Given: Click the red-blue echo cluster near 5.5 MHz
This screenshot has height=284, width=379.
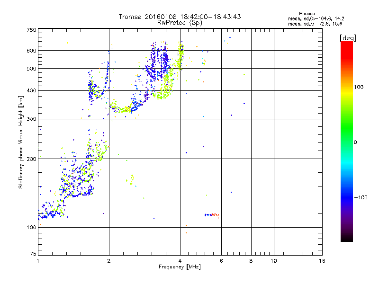Looking at the screenshot, I should pos(212,215).
